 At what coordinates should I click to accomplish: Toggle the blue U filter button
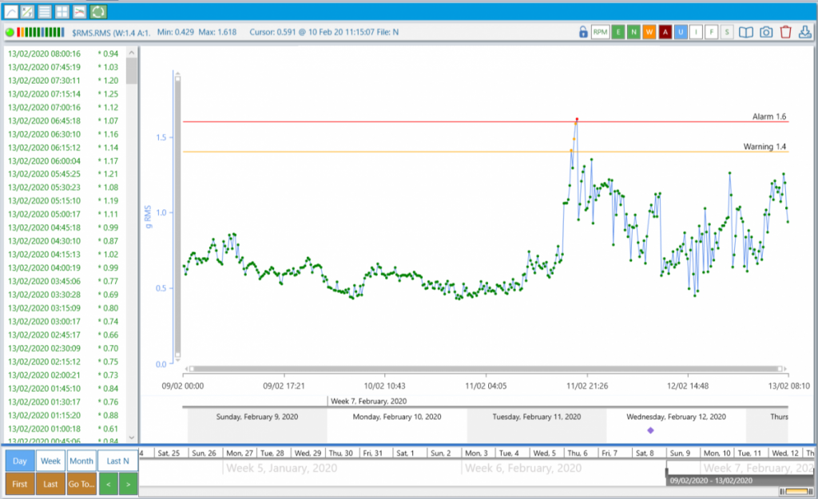[x=681, y=32]
